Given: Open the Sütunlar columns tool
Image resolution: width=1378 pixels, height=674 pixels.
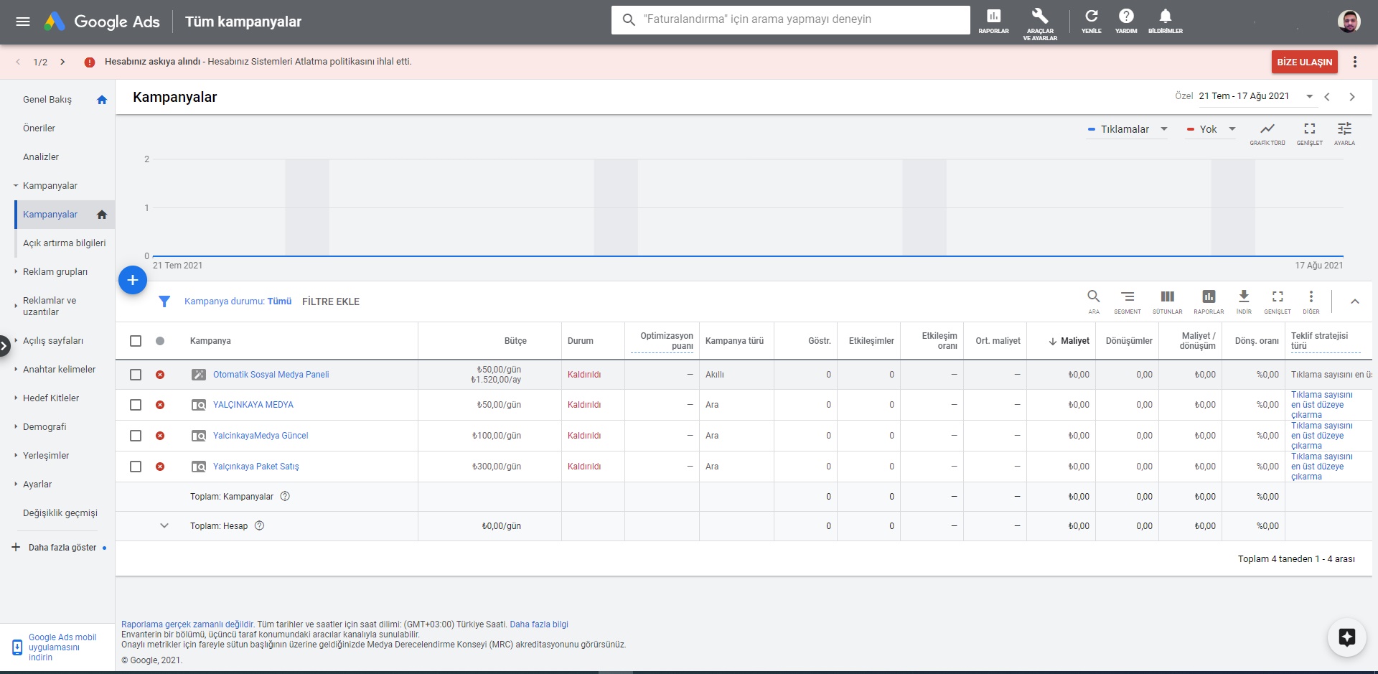Looking at the screenshot, I should (x=1168, y=301).
